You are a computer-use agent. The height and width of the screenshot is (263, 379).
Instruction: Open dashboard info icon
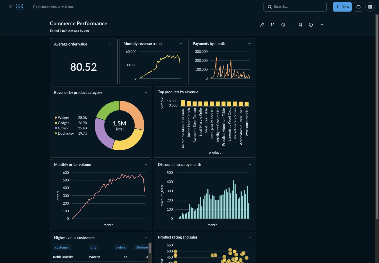click(311, 25)
